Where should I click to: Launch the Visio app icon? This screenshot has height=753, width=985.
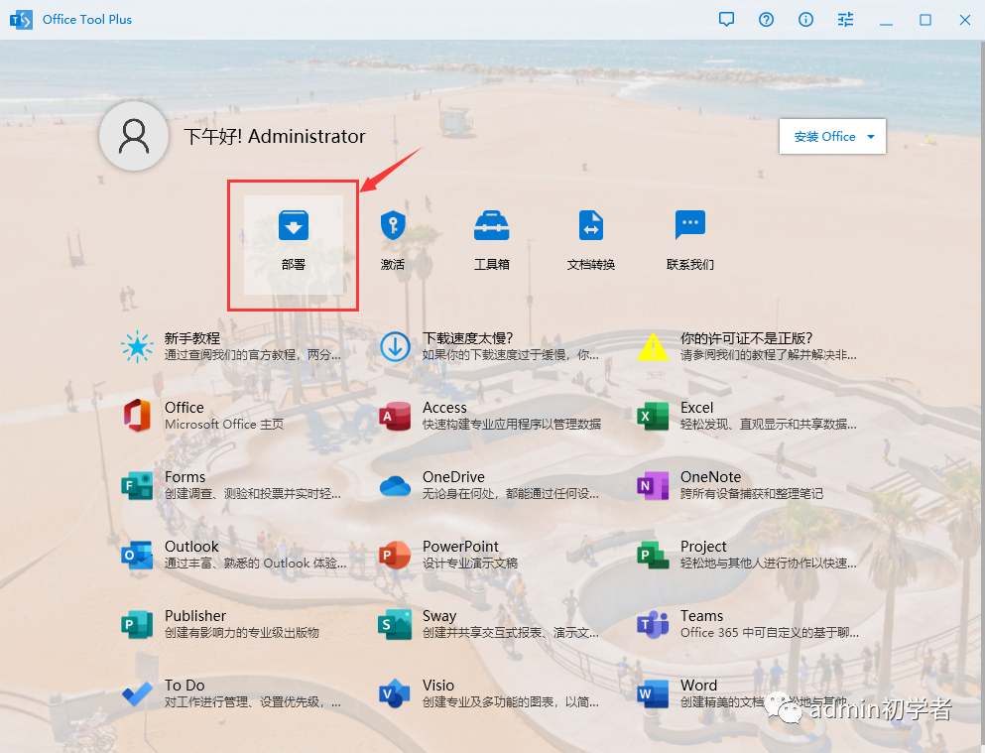[x=395, y=693]
